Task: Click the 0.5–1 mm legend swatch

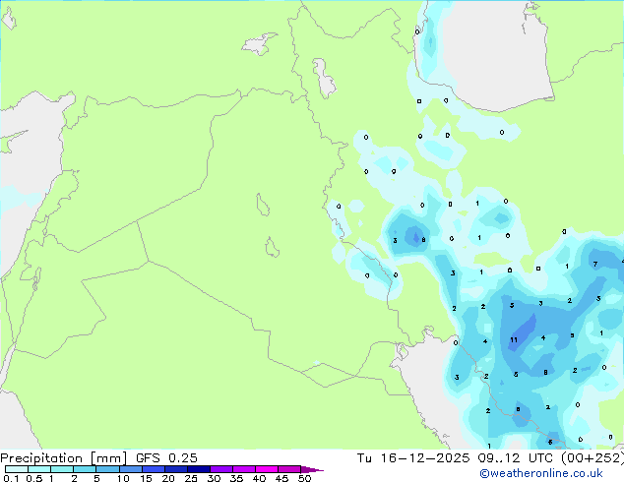Action: pyautogui.click(x=39, y=469)
